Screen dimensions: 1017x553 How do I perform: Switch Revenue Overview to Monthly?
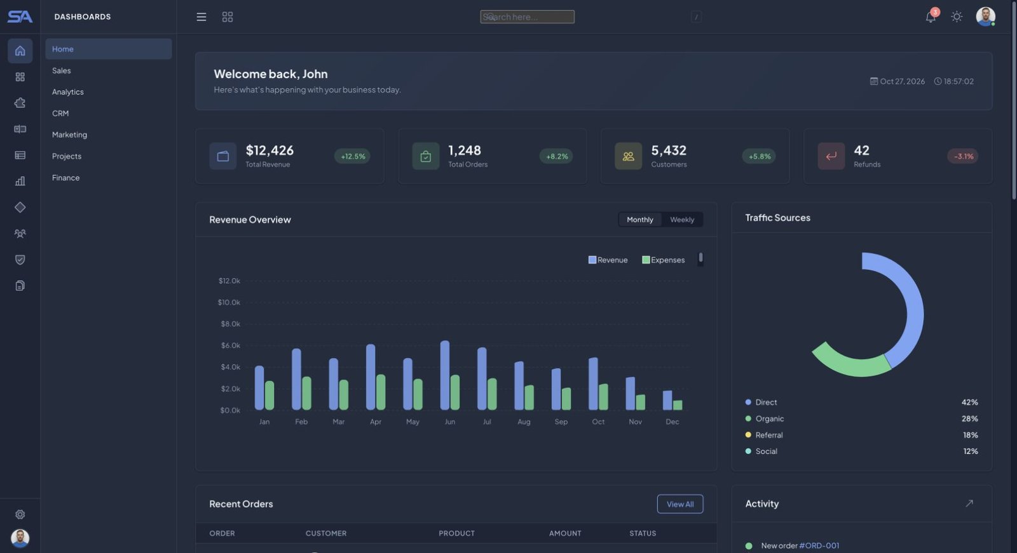coord(640,220)
